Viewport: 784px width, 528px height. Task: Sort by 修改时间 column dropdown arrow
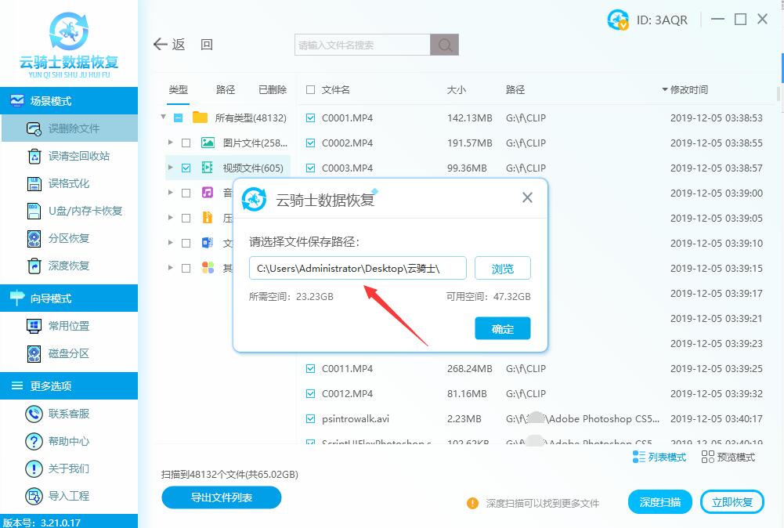(x=665, y=89)
